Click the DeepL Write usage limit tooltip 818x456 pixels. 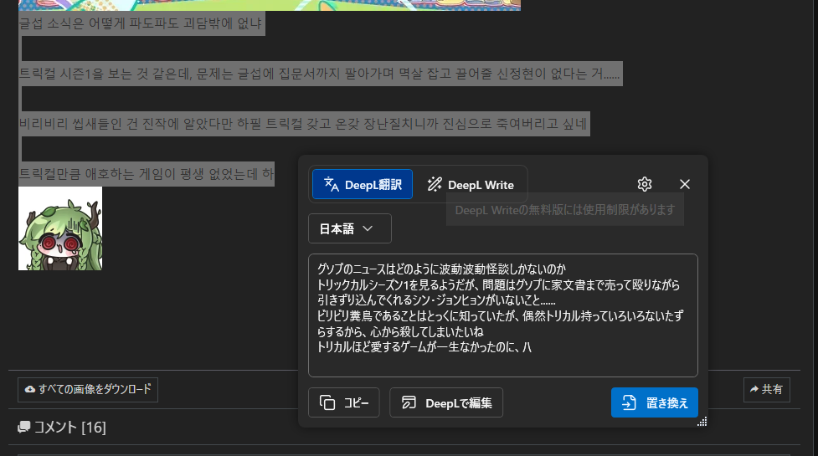pyautogui.click(x=564, y=210)
